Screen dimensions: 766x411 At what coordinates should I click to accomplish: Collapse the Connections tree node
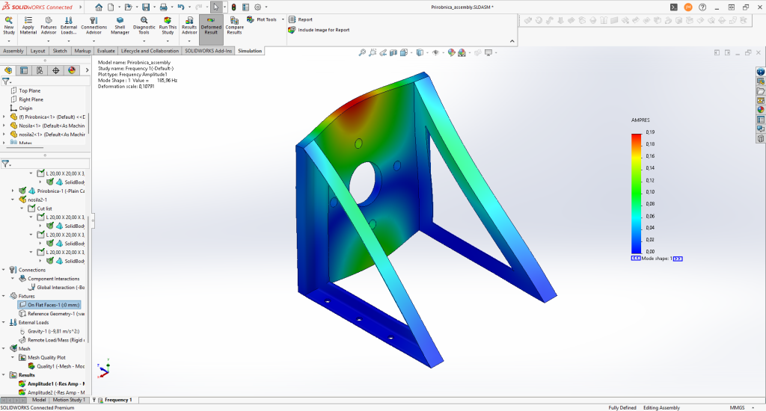[4, 270]
